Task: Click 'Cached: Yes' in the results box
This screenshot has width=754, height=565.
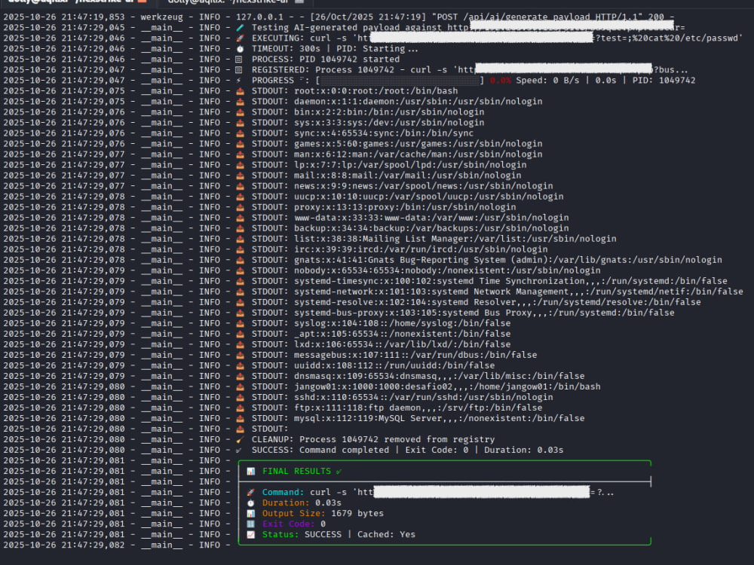Action: point(386,535)
